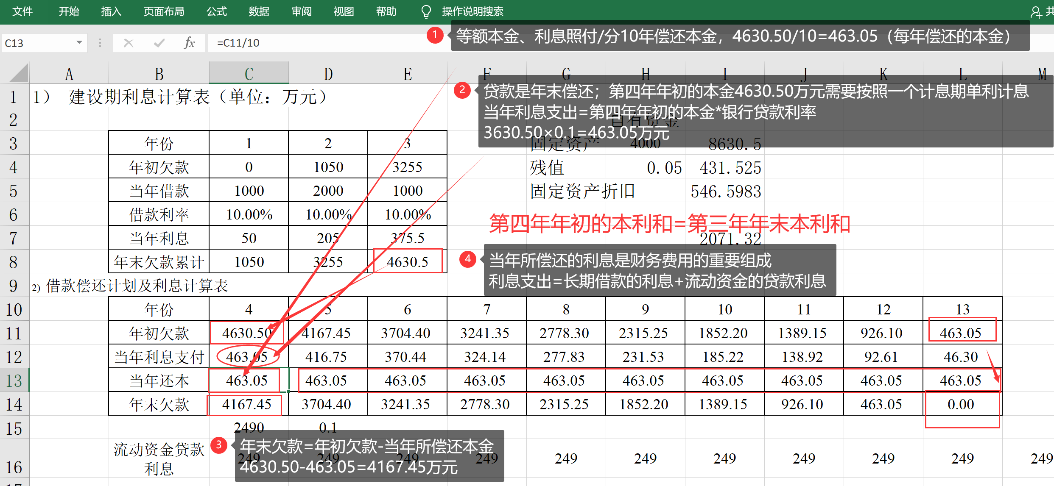Viewport: 1054px width, 486px height.
Task: Click the cancel X icon in formula bar
Action: click(x=129, y=43)
